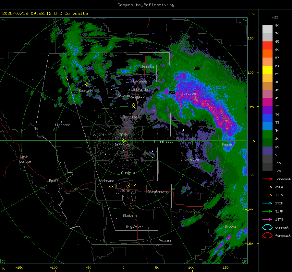The height and width of the screenshot is (272, 292).
Task: Click the Brooks city label
Action: click(x=231, y=226)
